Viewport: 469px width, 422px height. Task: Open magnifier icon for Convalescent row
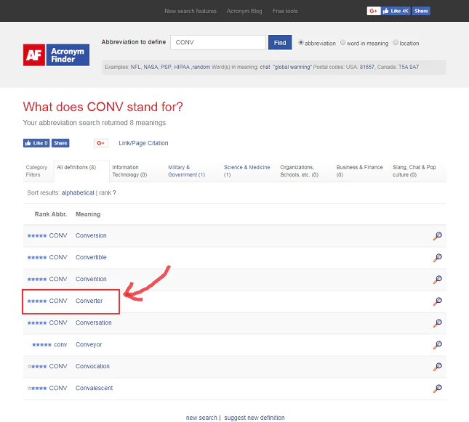click(437, 389)
